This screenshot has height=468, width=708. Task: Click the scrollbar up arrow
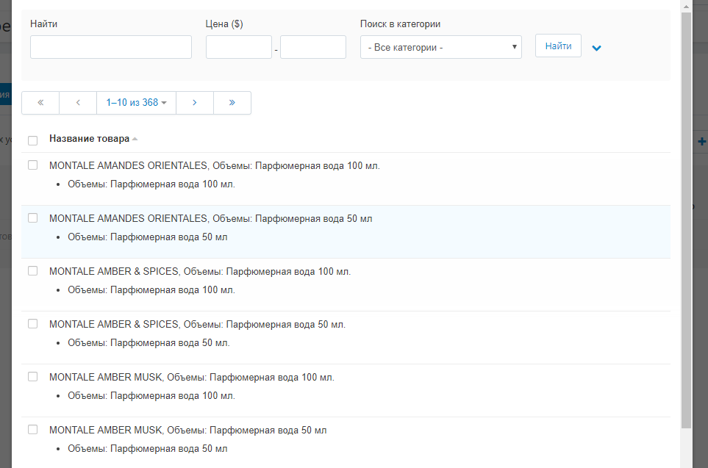(x=687, y=7)
